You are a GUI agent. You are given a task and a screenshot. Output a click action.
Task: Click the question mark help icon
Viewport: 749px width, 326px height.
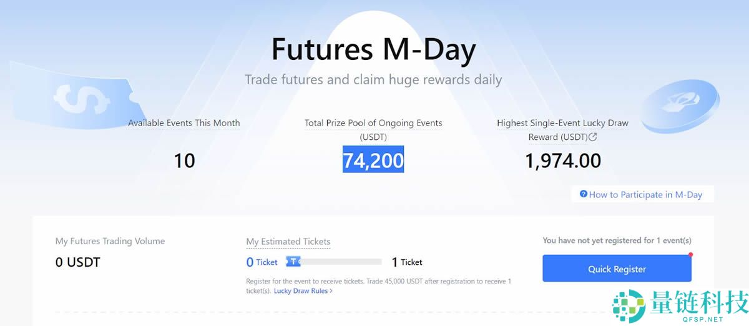point(584,194)
